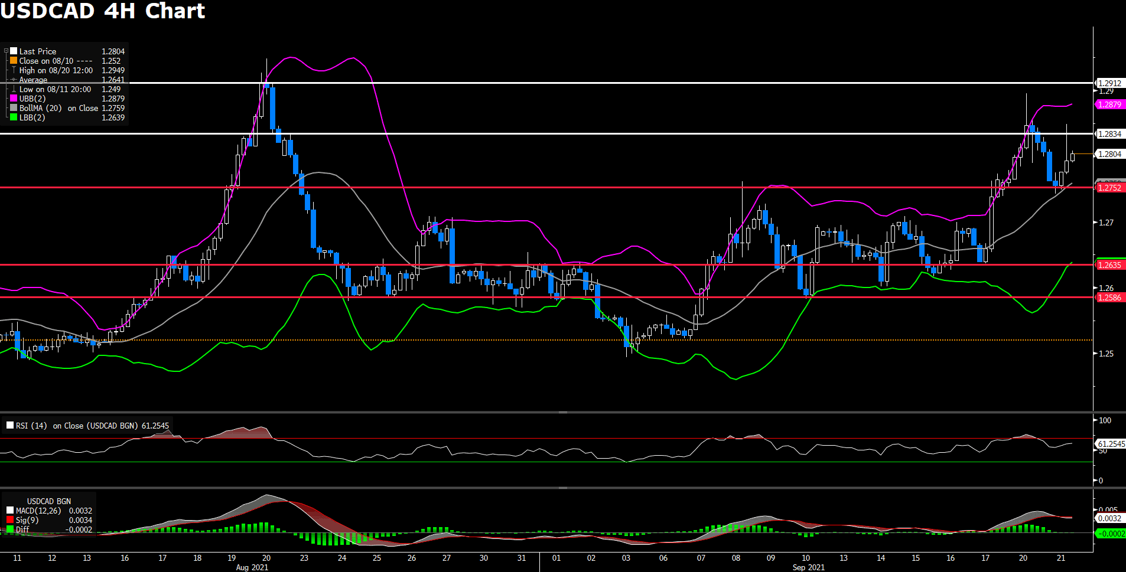Click the red Sig(9) legend swatch
The image size is (1126, 572).
tap(10, 520)
